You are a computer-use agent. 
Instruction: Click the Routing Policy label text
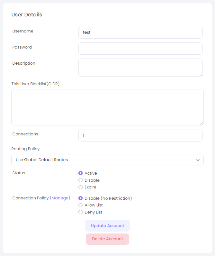click(25, 149)
